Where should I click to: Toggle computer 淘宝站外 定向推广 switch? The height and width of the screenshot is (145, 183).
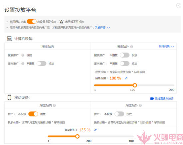(x=125, y=64)
